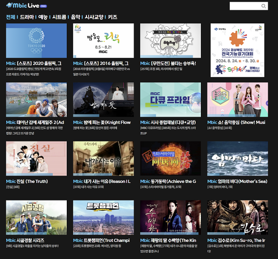Click '[37회] 내가 사는 이유 37회' text
Screen dimensions: 278x259
coord(89,187)
